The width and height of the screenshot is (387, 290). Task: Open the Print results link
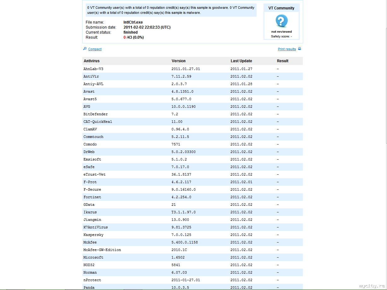coord(287,49)
